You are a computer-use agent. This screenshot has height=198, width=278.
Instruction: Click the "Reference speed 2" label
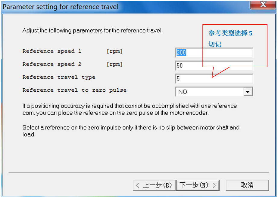52,64
